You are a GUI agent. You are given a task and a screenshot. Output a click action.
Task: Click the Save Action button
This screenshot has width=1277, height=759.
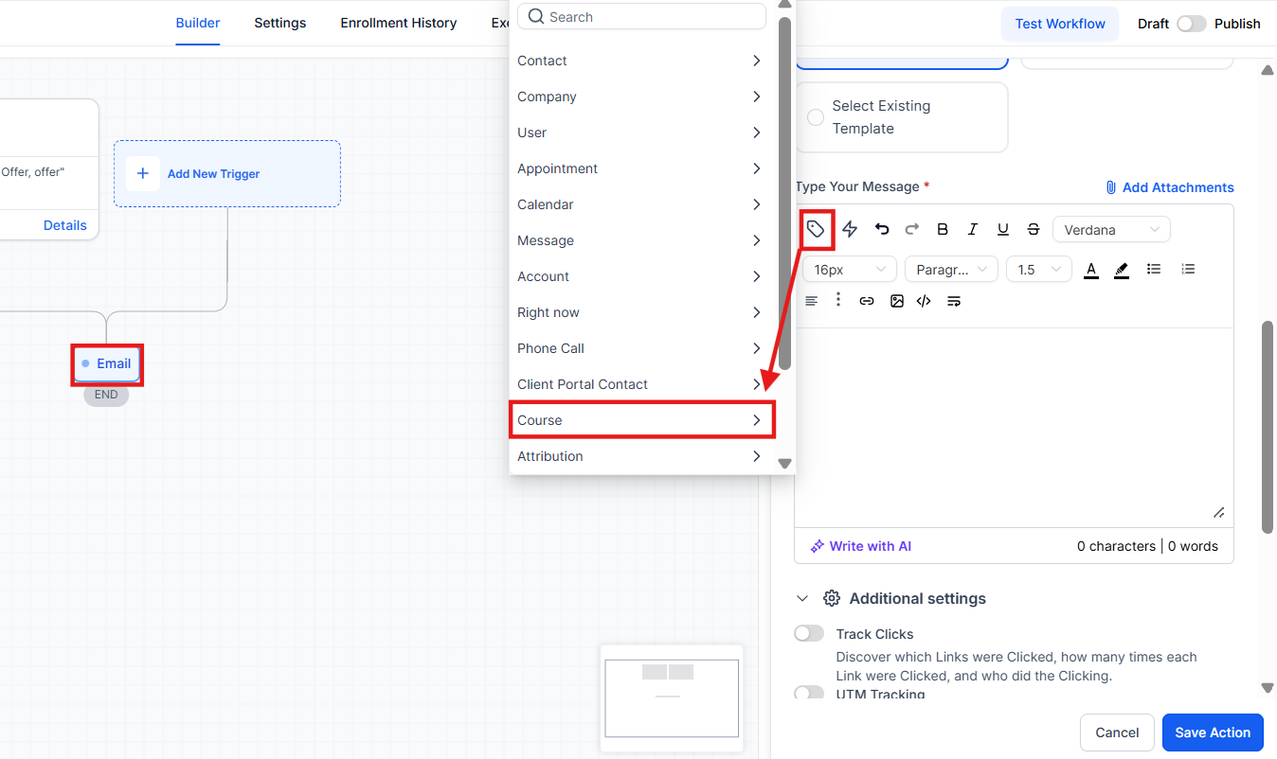(x=1213, y=733)
